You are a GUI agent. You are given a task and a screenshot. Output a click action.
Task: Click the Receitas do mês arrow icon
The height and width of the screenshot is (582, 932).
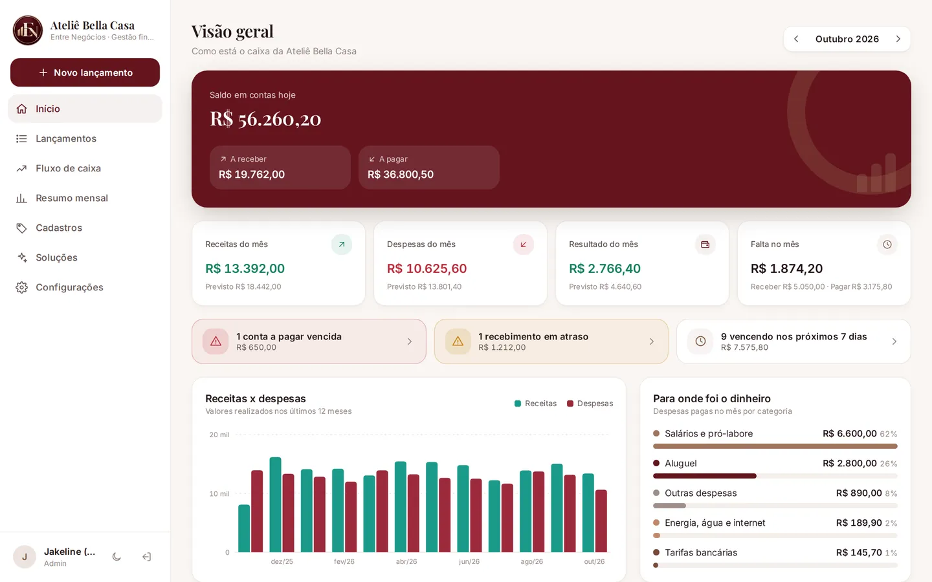tap(342, 244)
